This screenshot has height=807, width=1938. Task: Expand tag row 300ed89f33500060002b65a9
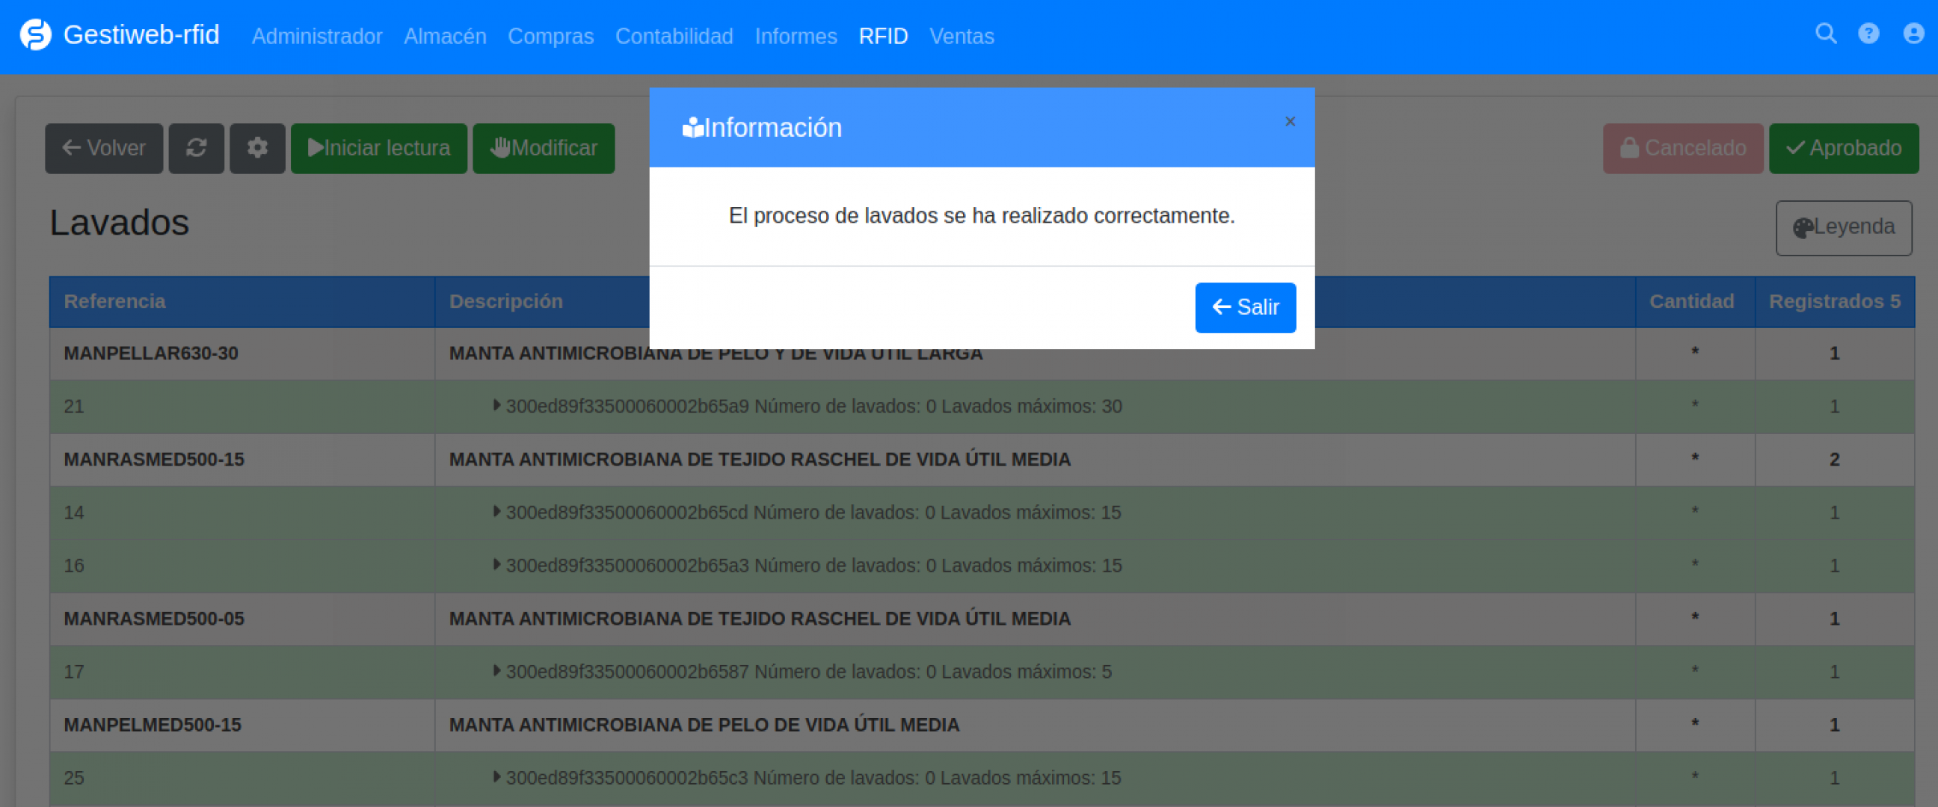click(496, 406)
